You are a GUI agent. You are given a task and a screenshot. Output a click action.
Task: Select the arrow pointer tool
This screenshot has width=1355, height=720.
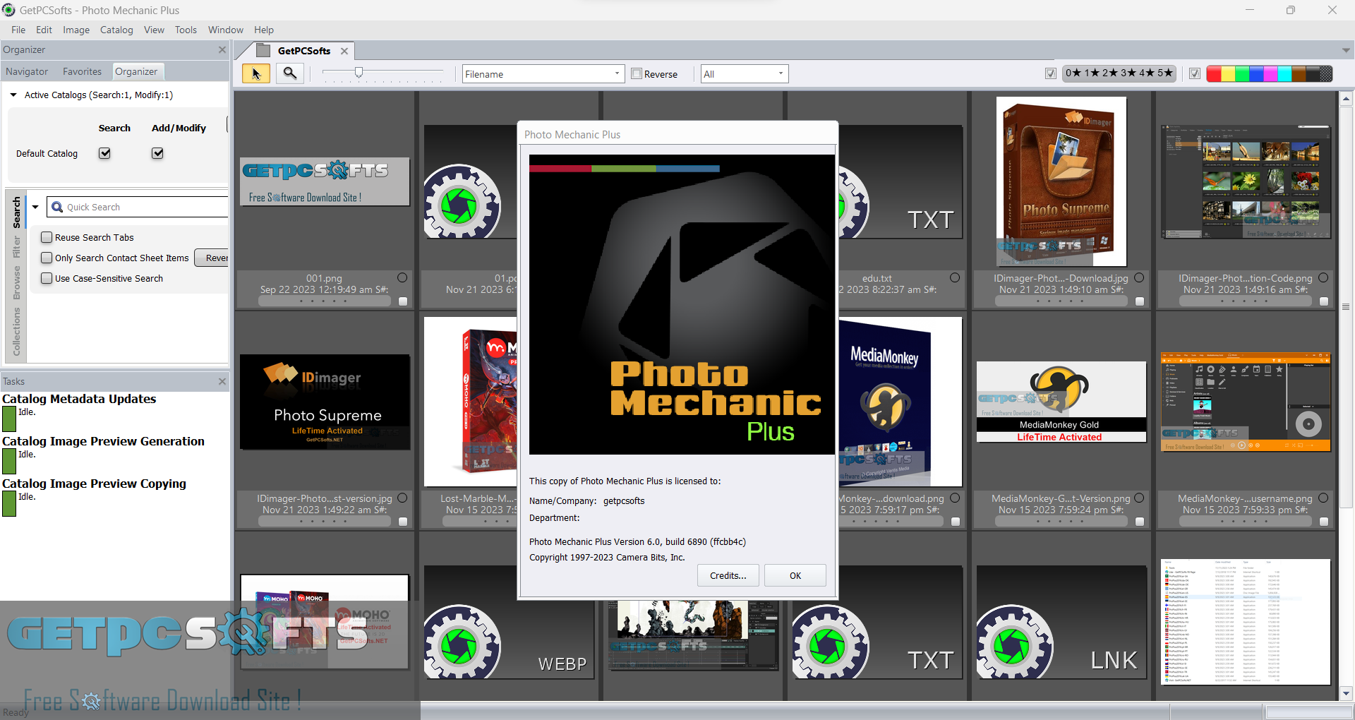coord(255,73)
